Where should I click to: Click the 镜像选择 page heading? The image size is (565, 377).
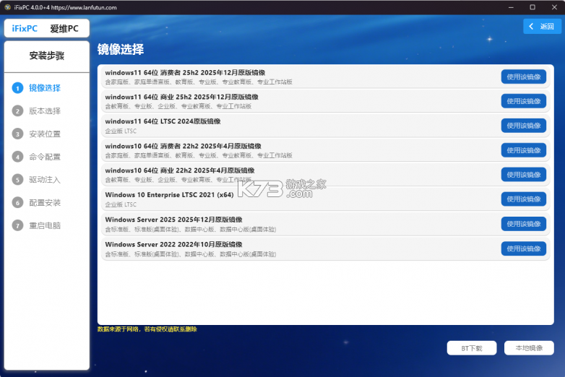coord(121,49)
